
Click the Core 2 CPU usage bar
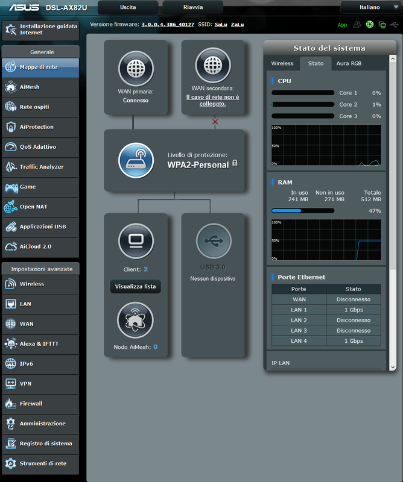pyautogui.click(x=303, y=104)
